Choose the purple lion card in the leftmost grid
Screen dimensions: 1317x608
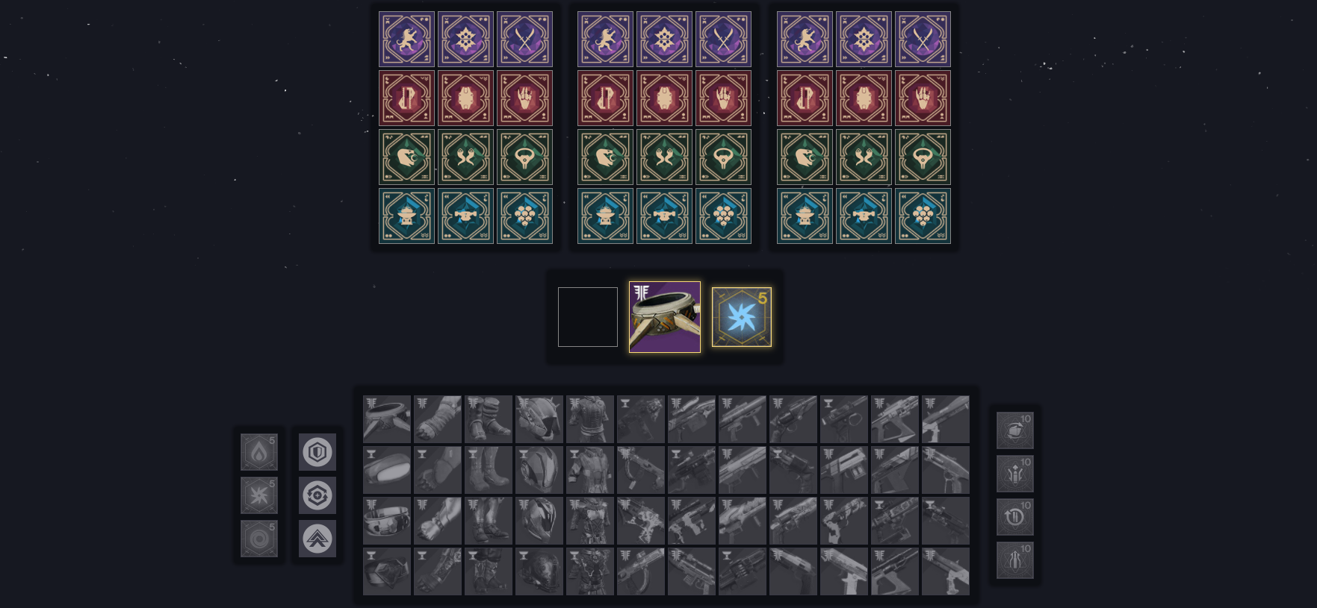pos(406,39)
